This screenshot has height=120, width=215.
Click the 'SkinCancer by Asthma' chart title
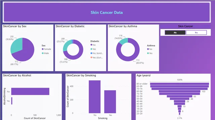123,26
